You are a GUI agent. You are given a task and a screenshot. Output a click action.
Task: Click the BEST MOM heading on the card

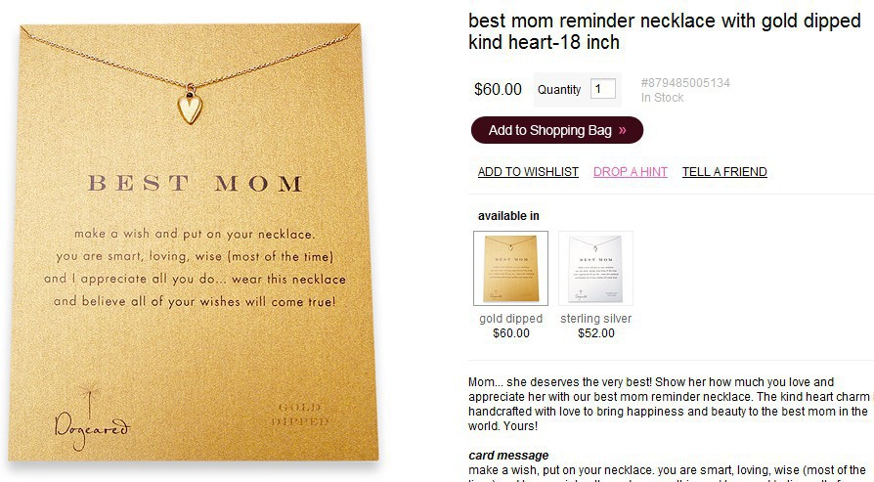[x=196, y=184]
